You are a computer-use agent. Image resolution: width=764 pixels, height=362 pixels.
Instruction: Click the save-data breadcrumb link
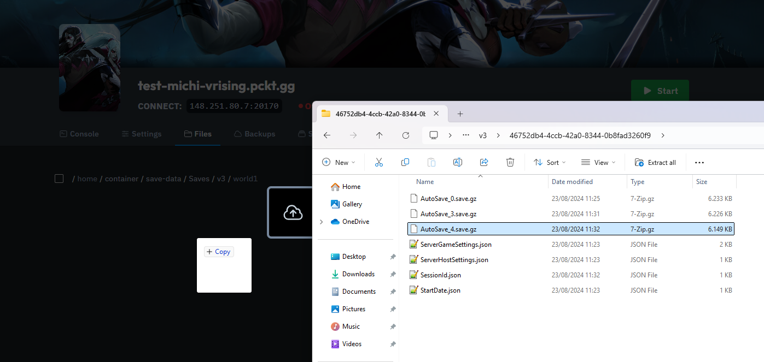[164, 179]
